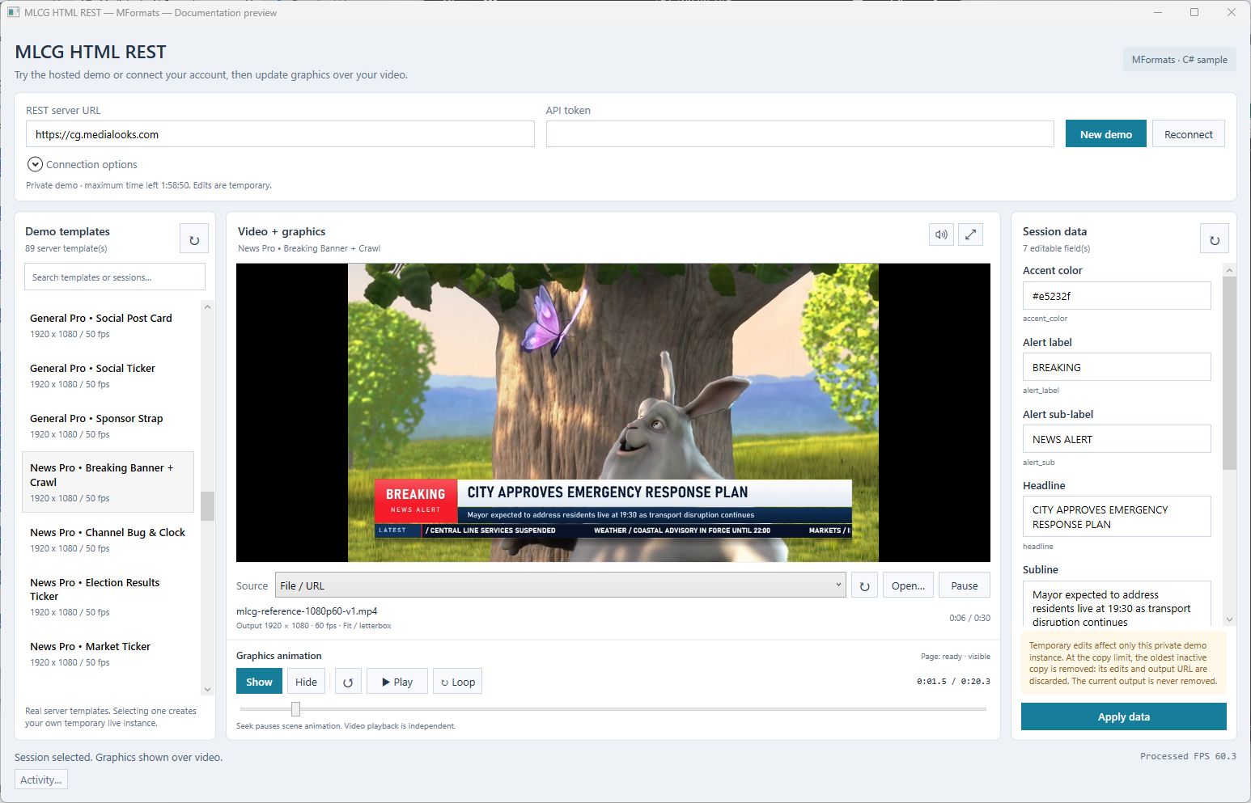Screen dimensions: 1251x803
Task: Pause the video playback
Action: click(965, 585)
